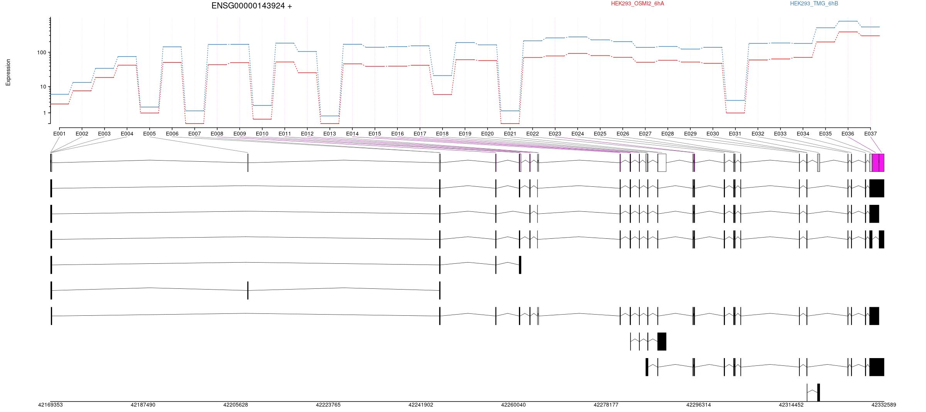Select exon label E020

(487, 134)
